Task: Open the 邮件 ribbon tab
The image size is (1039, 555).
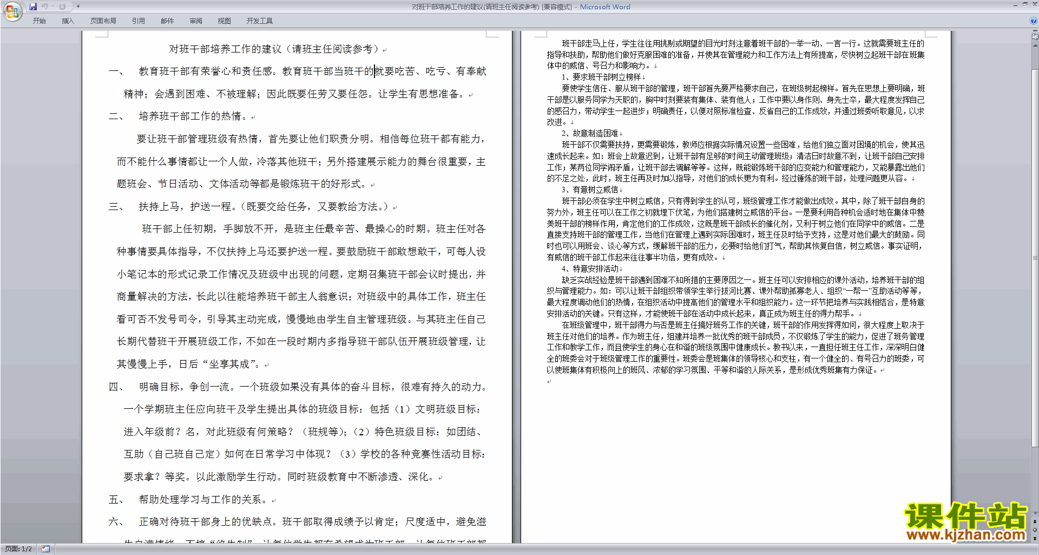Action: [167, 21]
